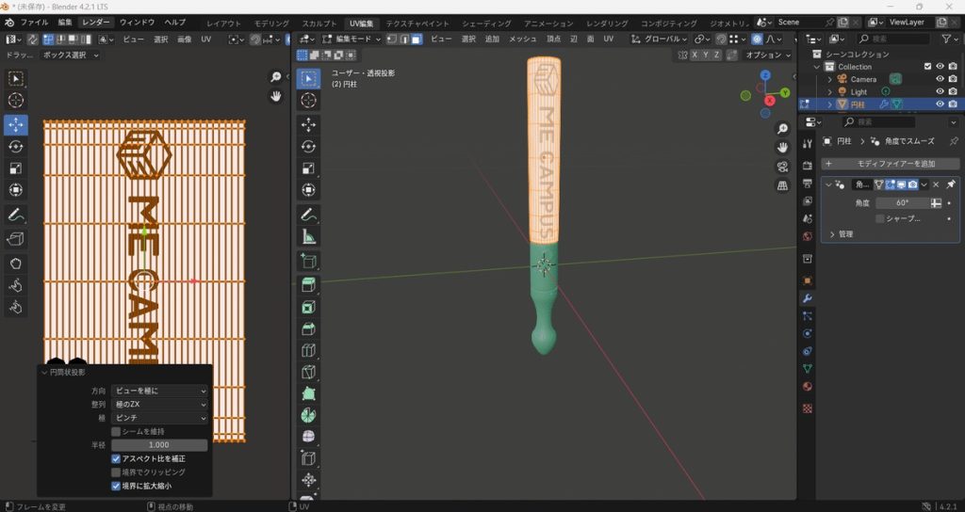This screenshot has width=965, height=512.
Task: Select the Move tool in UV editor toolbar
Action: tap(15, 125)
